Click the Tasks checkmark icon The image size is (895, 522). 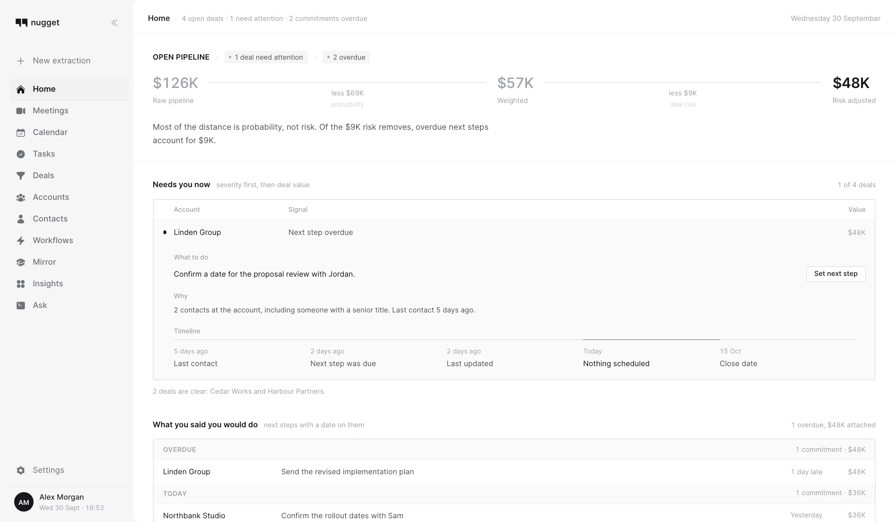pos(21,154)
